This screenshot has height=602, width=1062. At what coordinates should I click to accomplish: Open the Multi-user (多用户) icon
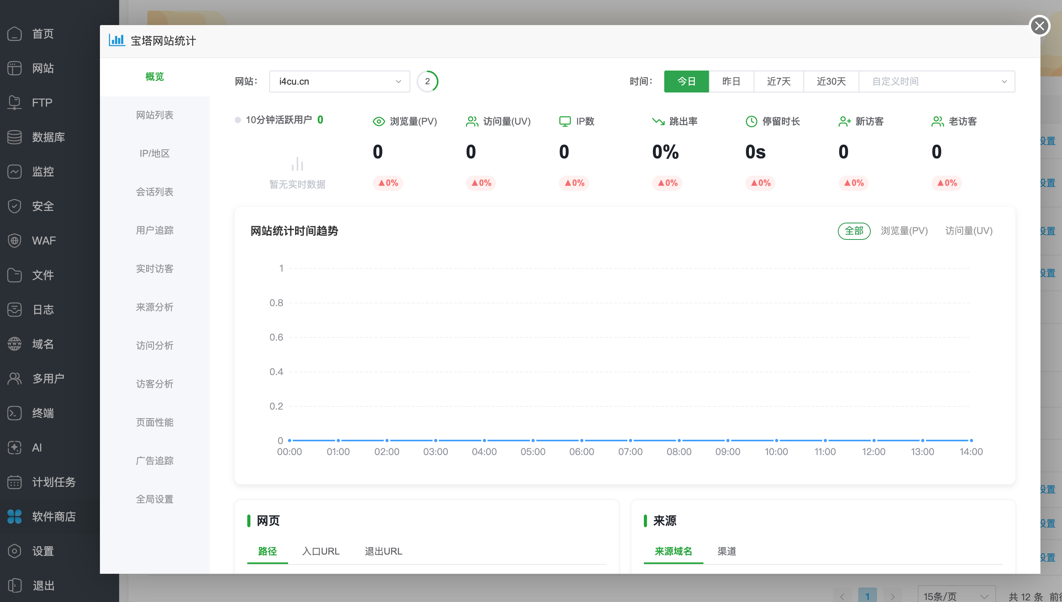[14, 378]
